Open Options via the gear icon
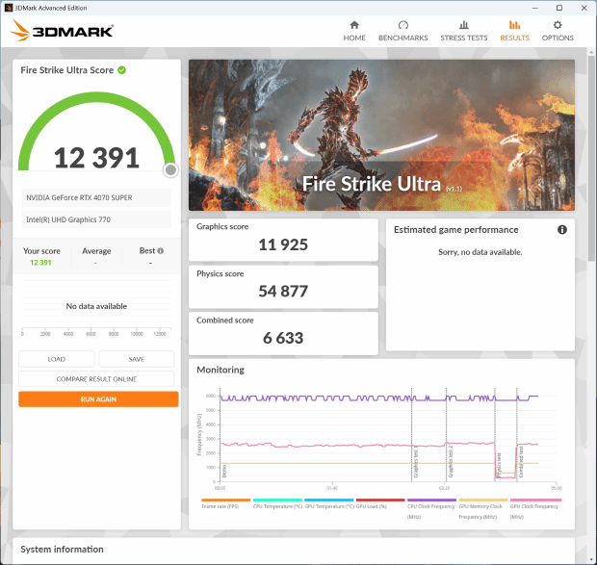 point(558,25)
